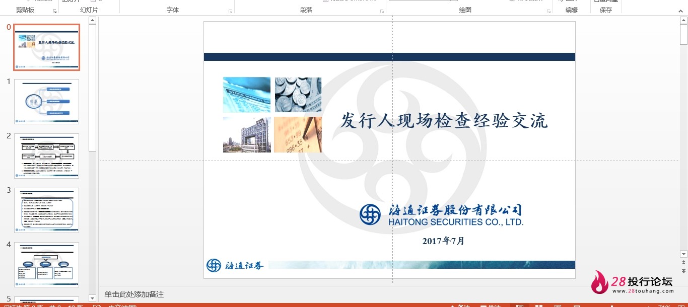Select the building photo on the slide
Viewport: 688px width, 307px height.
[247, 134]
